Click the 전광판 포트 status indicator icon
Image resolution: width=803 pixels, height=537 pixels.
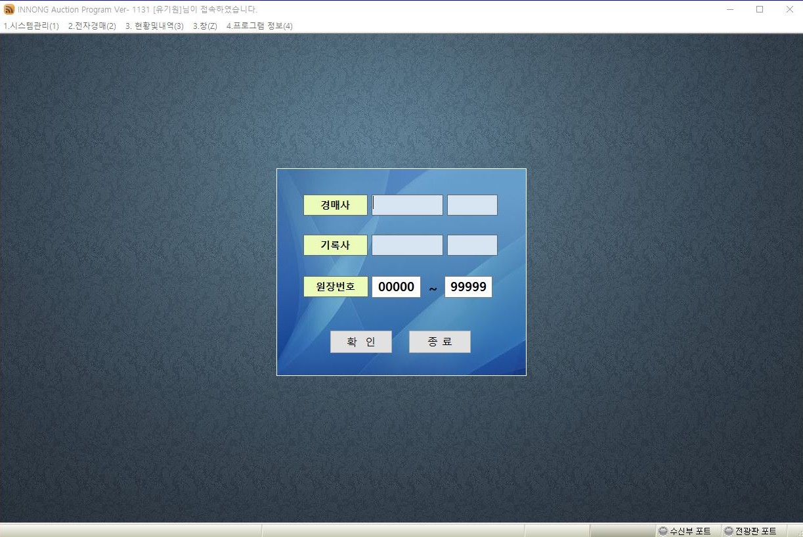pyautogui.click(x=728, y=531)
